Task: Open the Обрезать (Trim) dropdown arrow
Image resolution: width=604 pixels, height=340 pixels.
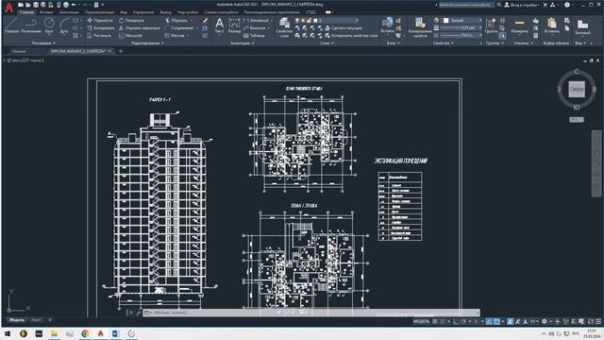Action: pyautogui.click(x=192, y=21)
